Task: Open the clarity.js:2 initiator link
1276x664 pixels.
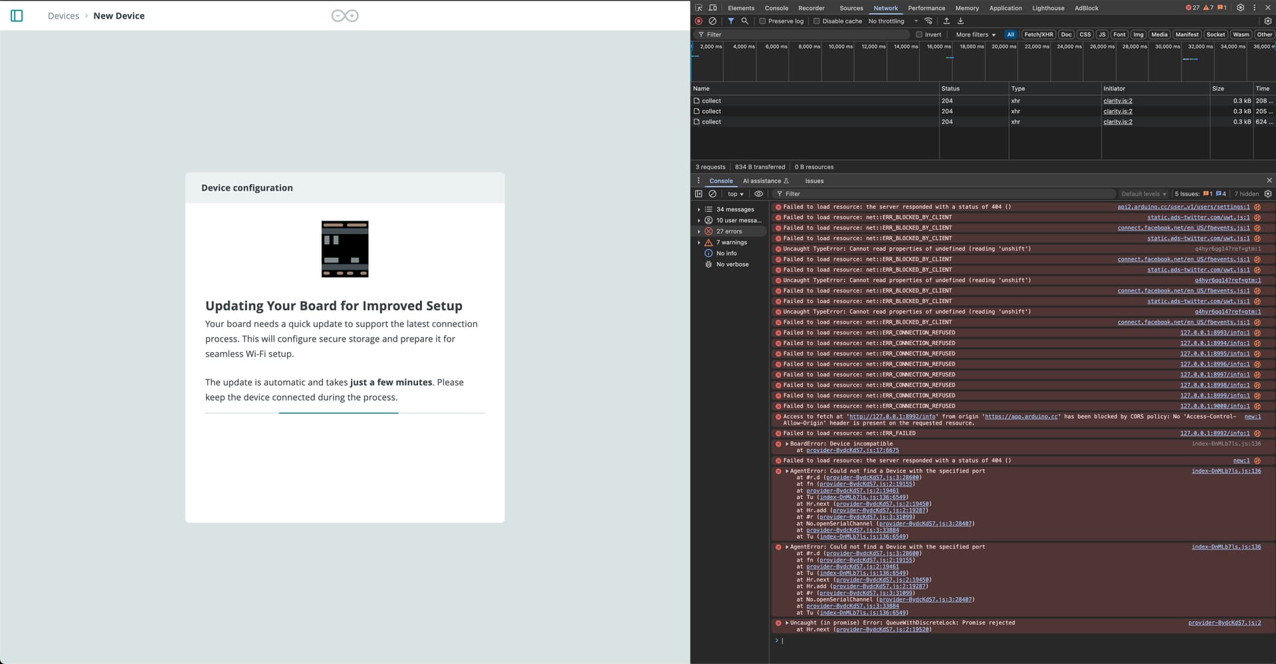Action: (1117, 100)
